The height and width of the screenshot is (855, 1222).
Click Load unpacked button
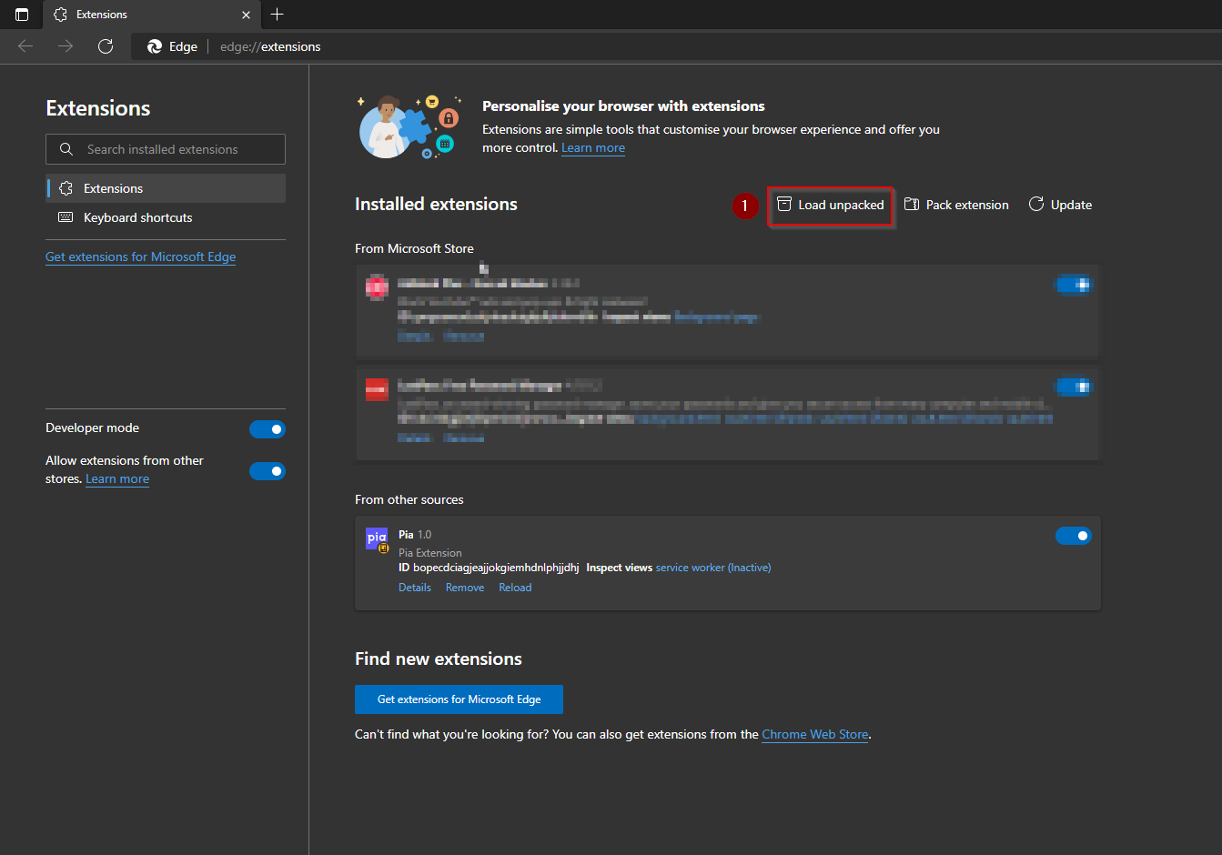[x=831, y=206]
